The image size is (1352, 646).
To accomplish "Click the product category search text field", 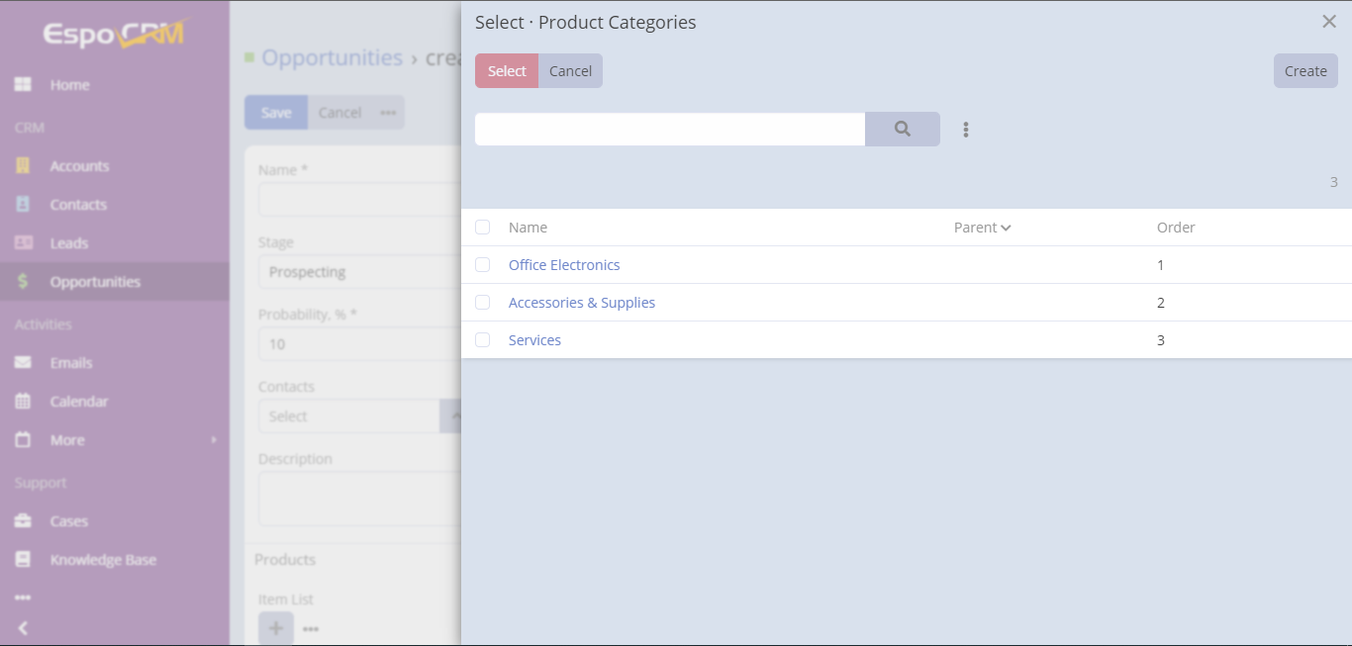I will 670,130.
